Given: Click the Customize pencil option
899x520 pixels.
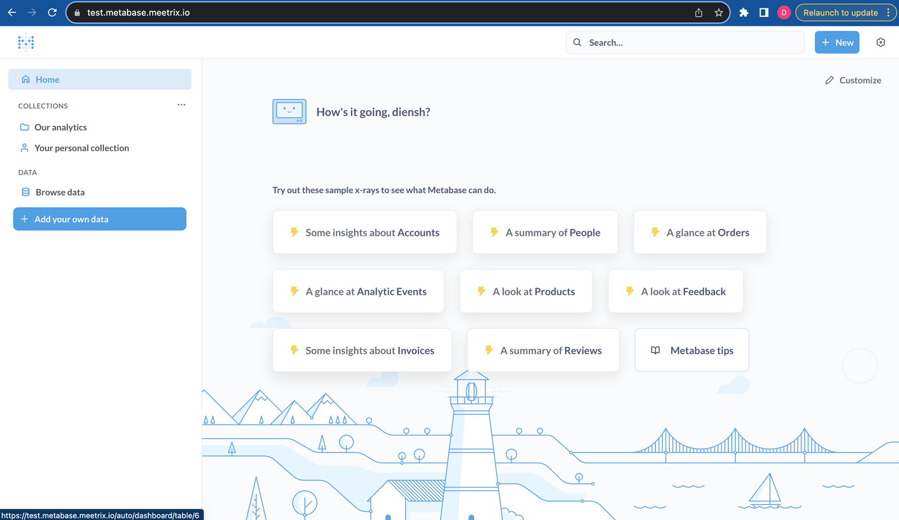Looking at the screenshot, I should pos(853,80).
